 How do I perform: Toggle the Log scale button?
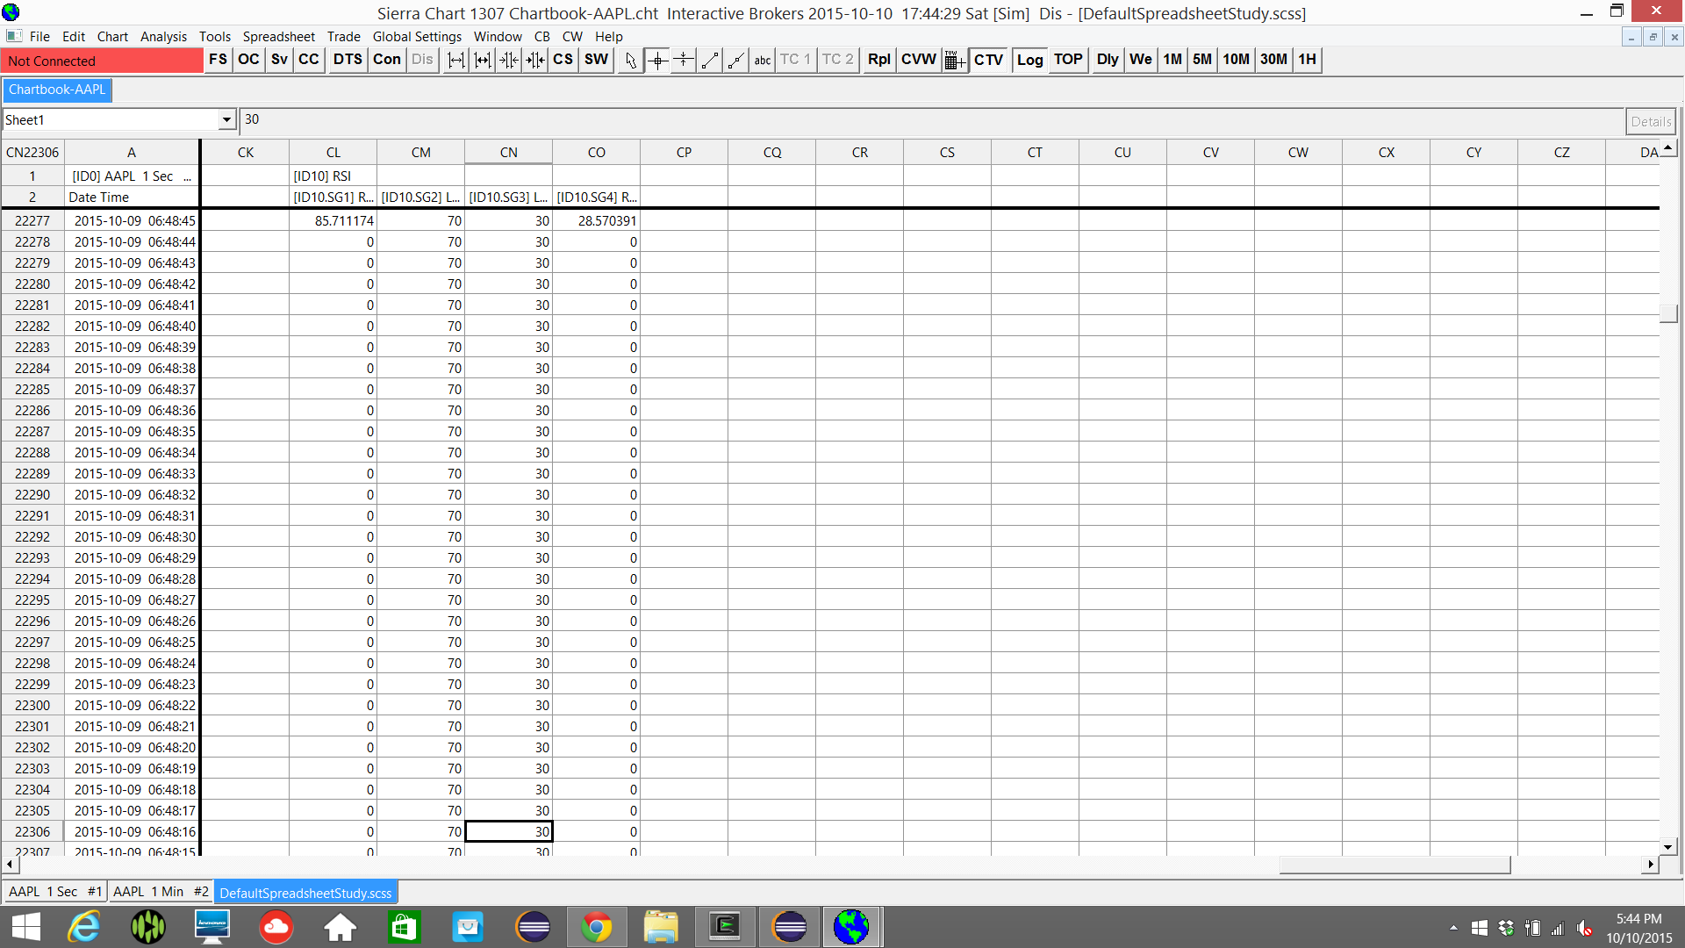1029,60
